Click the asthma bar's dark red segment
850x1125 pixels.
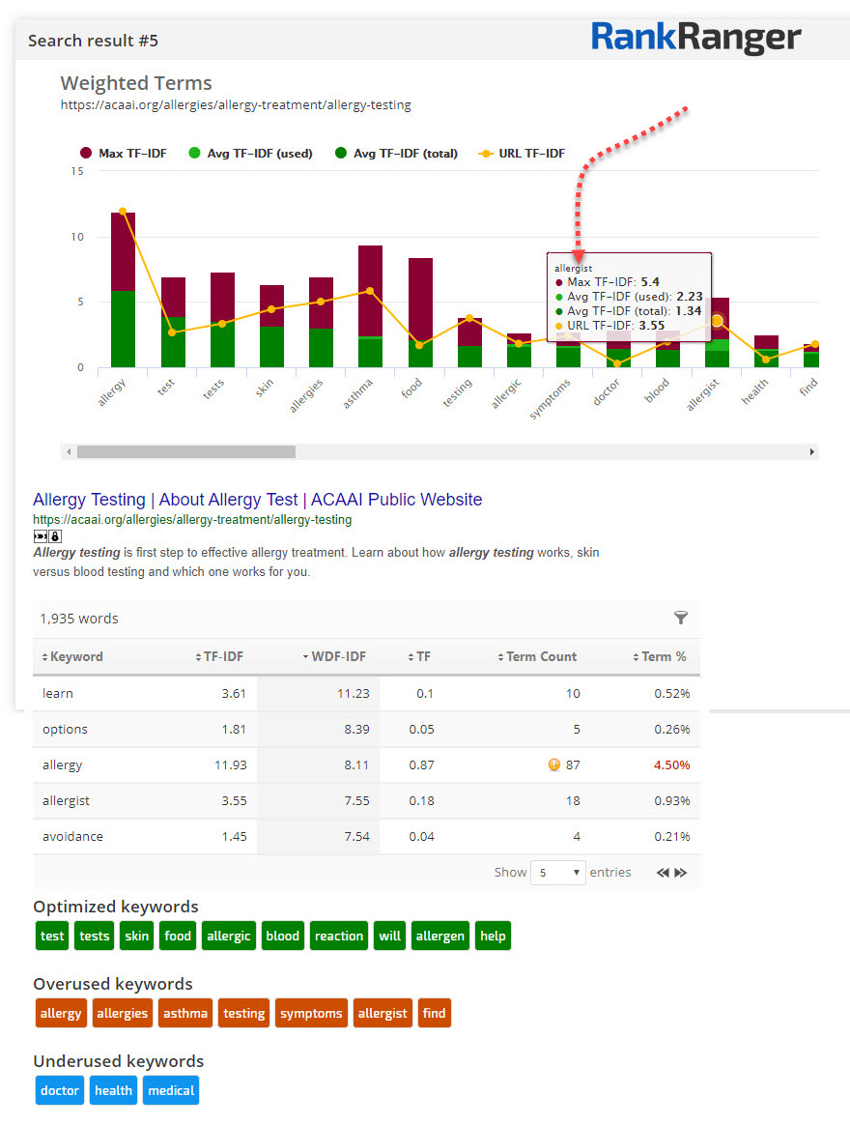click(x=370, y=290)
